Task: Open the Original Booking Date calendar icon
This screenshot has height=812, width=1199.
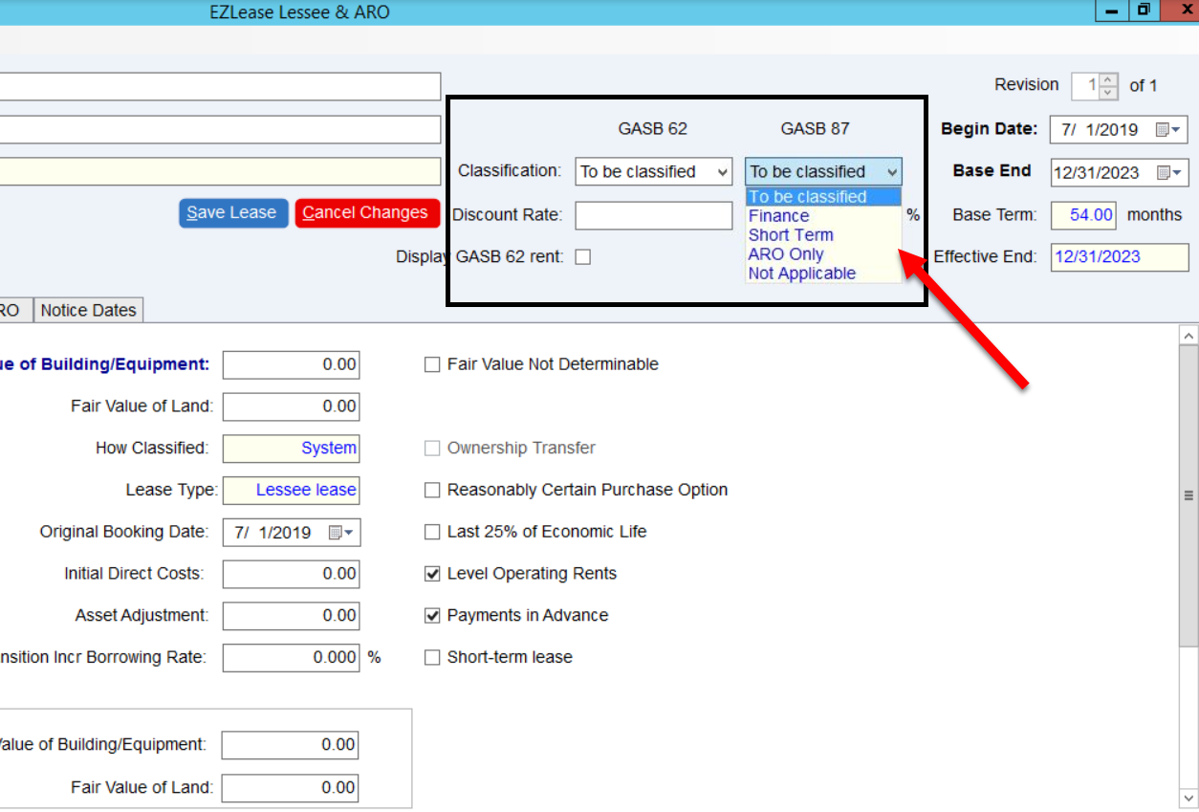Action: point(340,533)
